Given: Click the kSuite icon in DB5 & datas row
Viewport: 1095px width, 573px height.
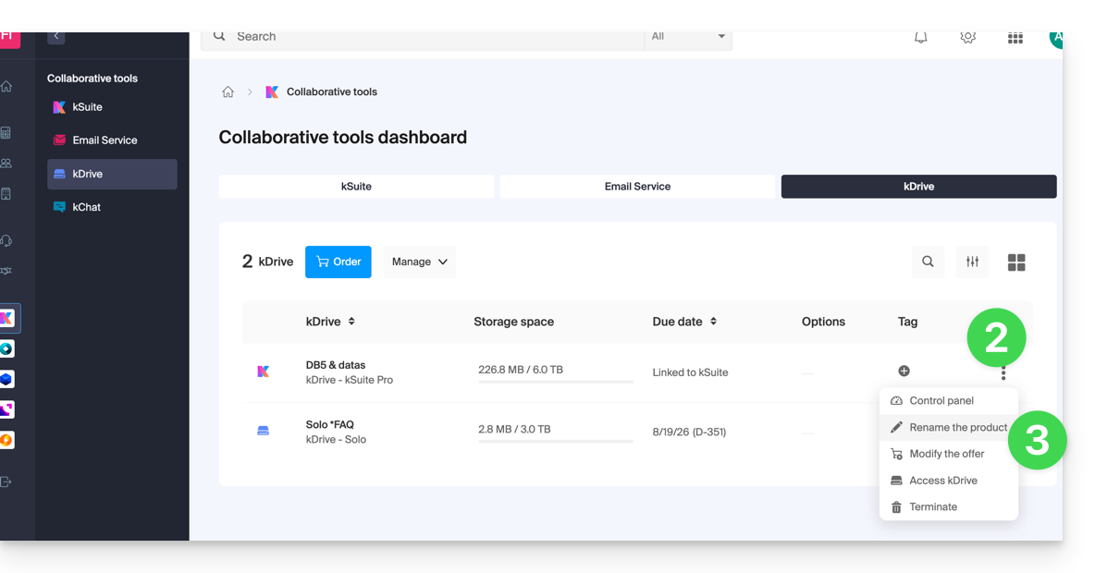Looking at the screenshot, I should [264, 372].
